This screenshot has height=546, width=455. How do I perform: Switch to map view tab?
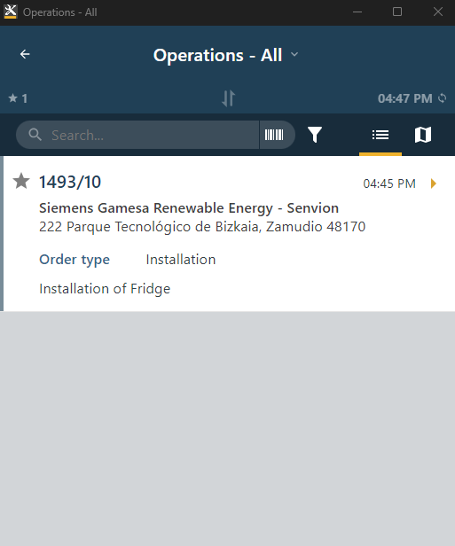[422, 135]
